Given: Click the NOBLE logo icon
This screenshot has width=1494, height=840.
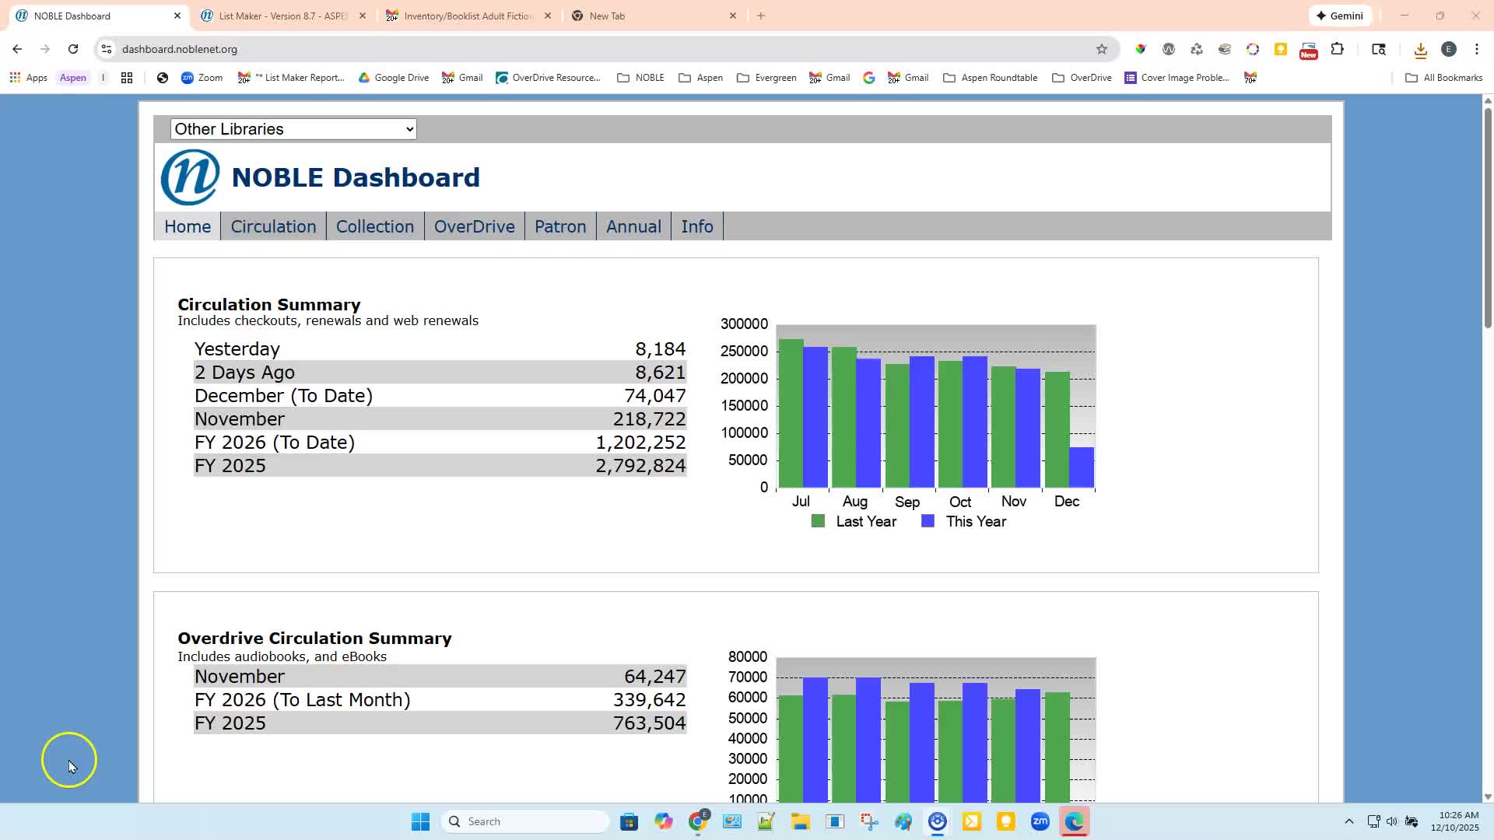Looking at the screenshot, I should [190, 177].
